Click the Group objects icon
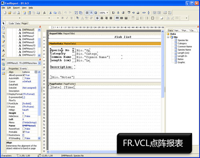The image size is (200, 158). pyautogui.click(x=76, y=13)
